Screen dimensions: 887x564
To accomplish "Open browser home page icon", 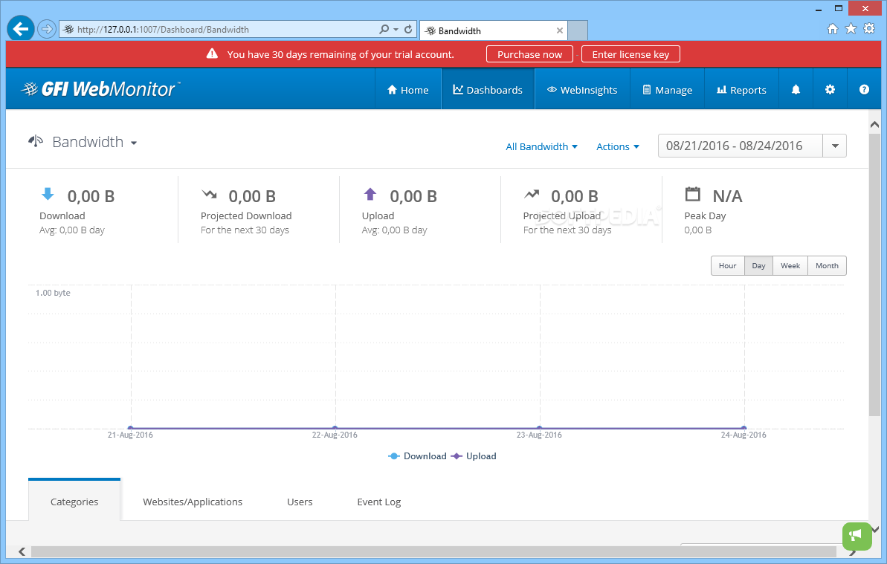I will (833, 29).
